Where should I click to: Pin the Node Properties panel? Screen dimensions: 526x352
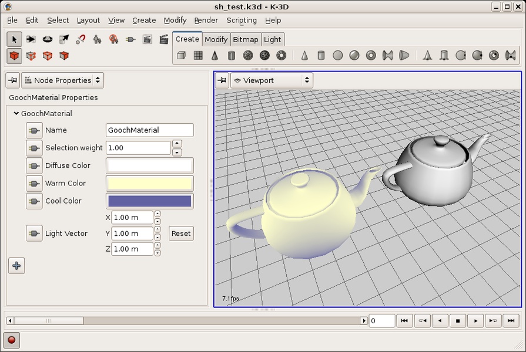[x=12, y=80]
